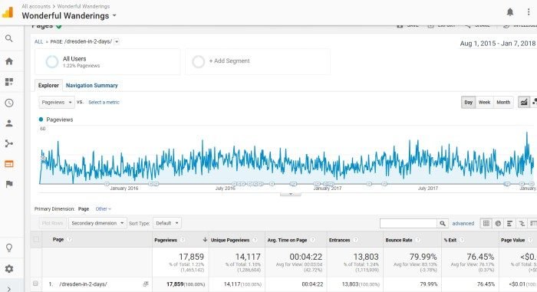The width and height of the screenshot is (537, 292).
Task: Sort the table by Bounce Rate column
Action: (399, 240)
